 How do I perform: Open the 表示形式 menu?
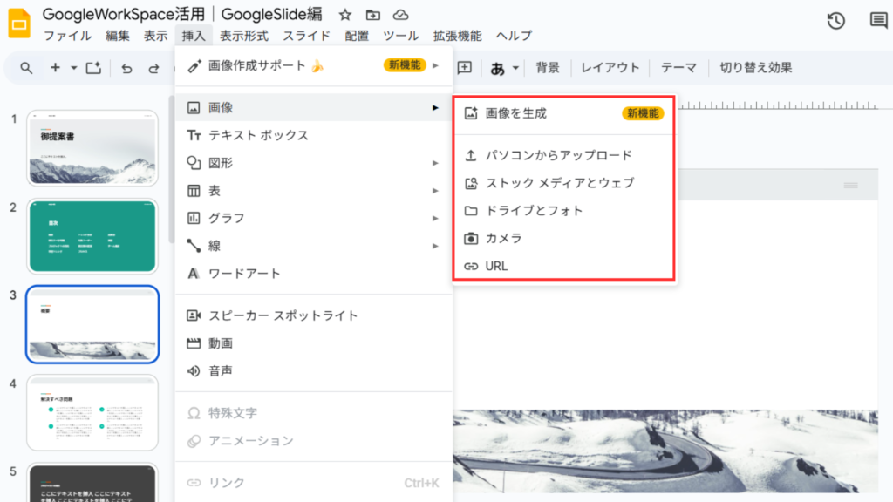click(243, 36)
